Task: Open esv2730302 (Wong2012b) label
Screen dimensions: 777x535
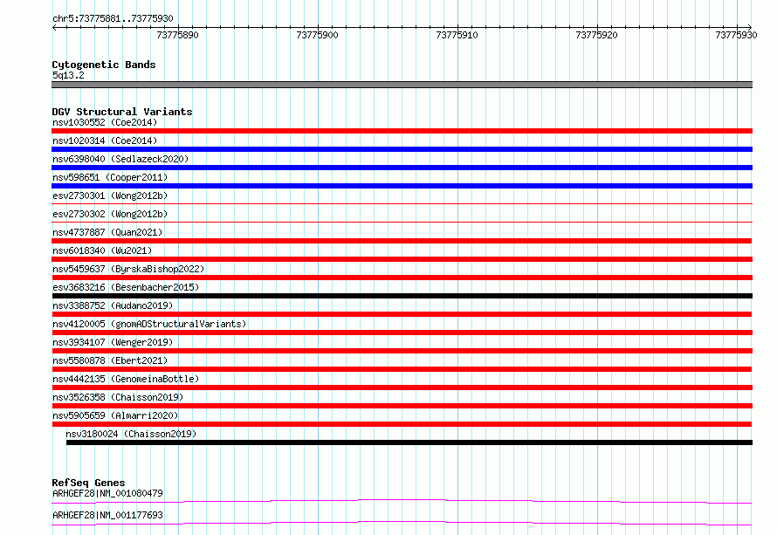Action: click(x=110, y=214)
